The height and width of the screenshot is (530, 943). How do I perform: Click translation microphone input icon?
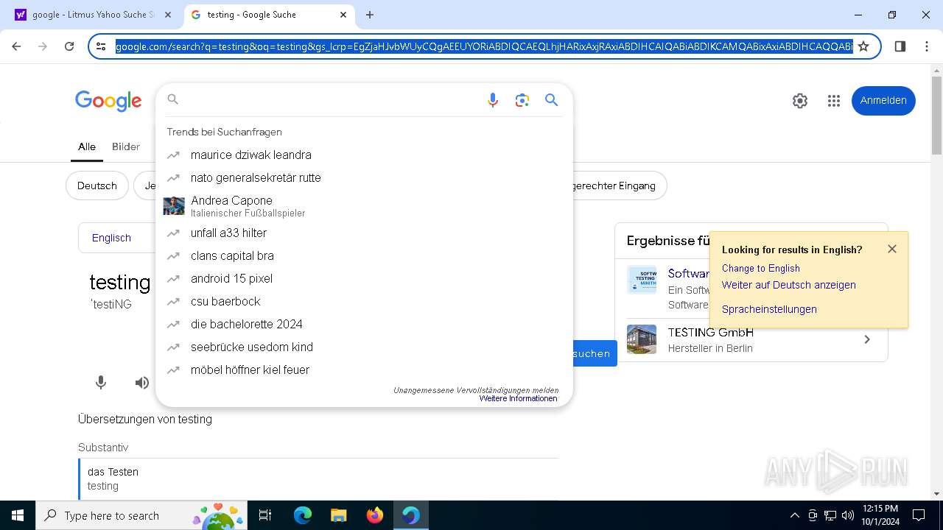(x=101, y=383)
